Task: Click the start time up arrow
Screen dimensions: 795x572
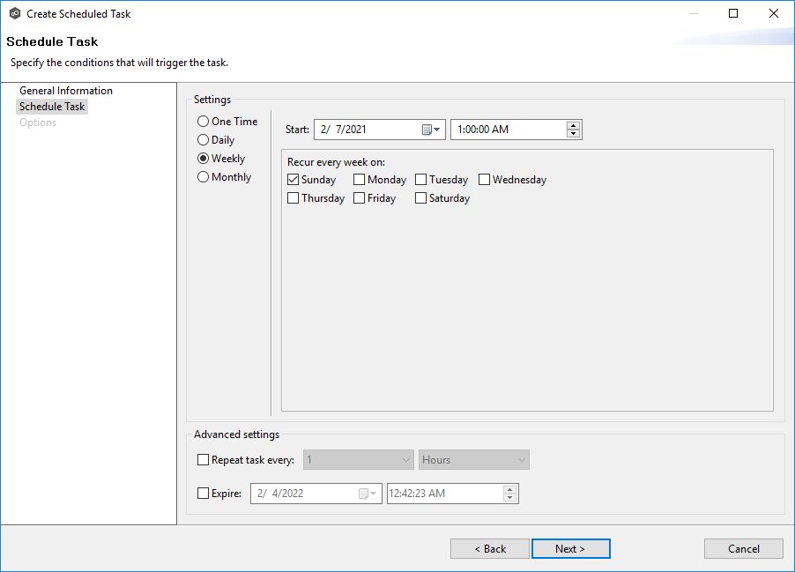Action: coord(574,124)
